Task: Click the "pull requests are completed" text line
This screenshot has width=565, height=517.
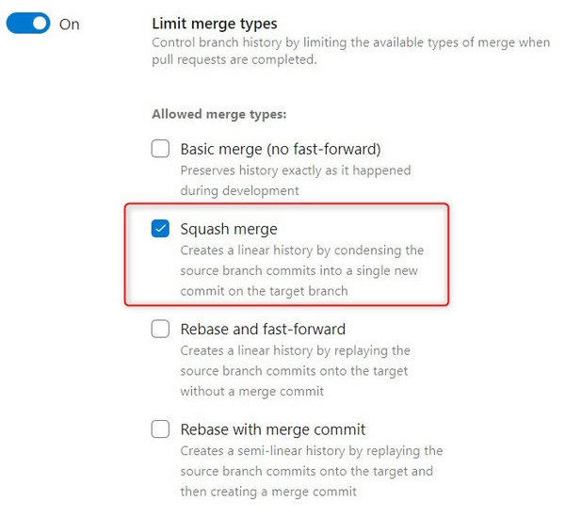Action: [x=234, y=59]
